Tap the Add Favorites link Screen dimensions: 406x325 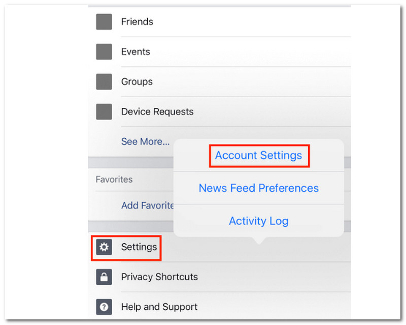(x=147, y=205)
